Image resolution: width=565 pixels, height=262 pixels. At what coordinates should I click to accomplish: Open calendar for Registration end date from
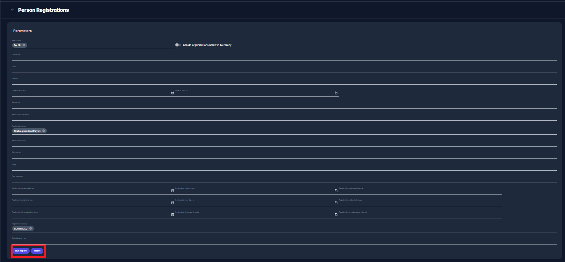172,203
